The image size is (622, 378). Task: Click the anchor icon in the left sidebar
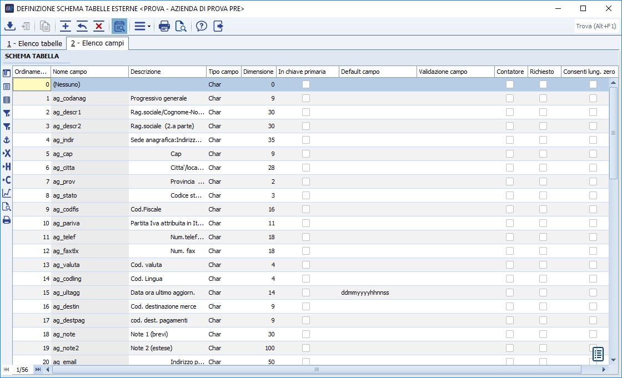point(7,140)
